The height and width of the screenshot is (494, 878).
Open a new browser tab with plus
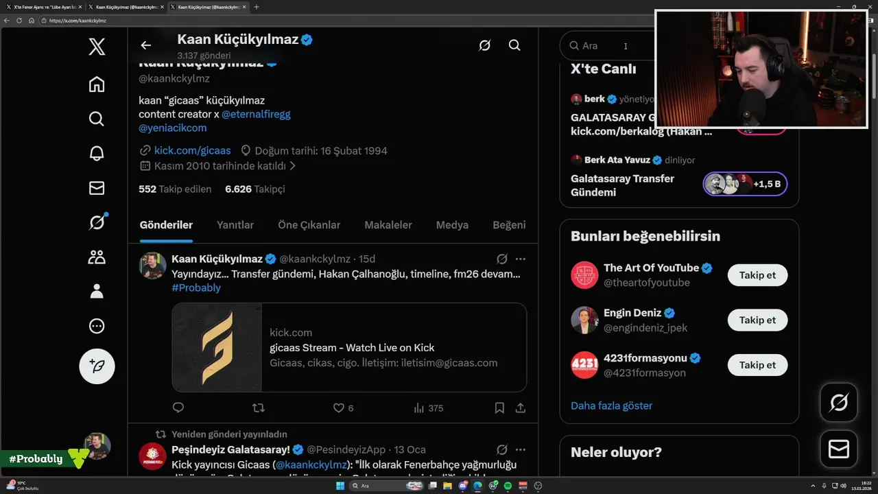[257, 7]
